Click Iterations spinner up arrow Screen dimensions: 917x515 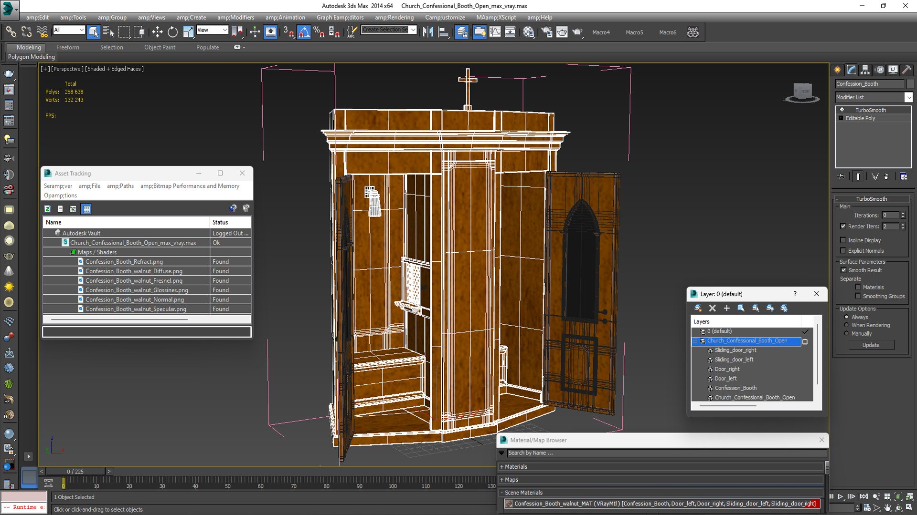pyautogui.click(x=903, y=213)
